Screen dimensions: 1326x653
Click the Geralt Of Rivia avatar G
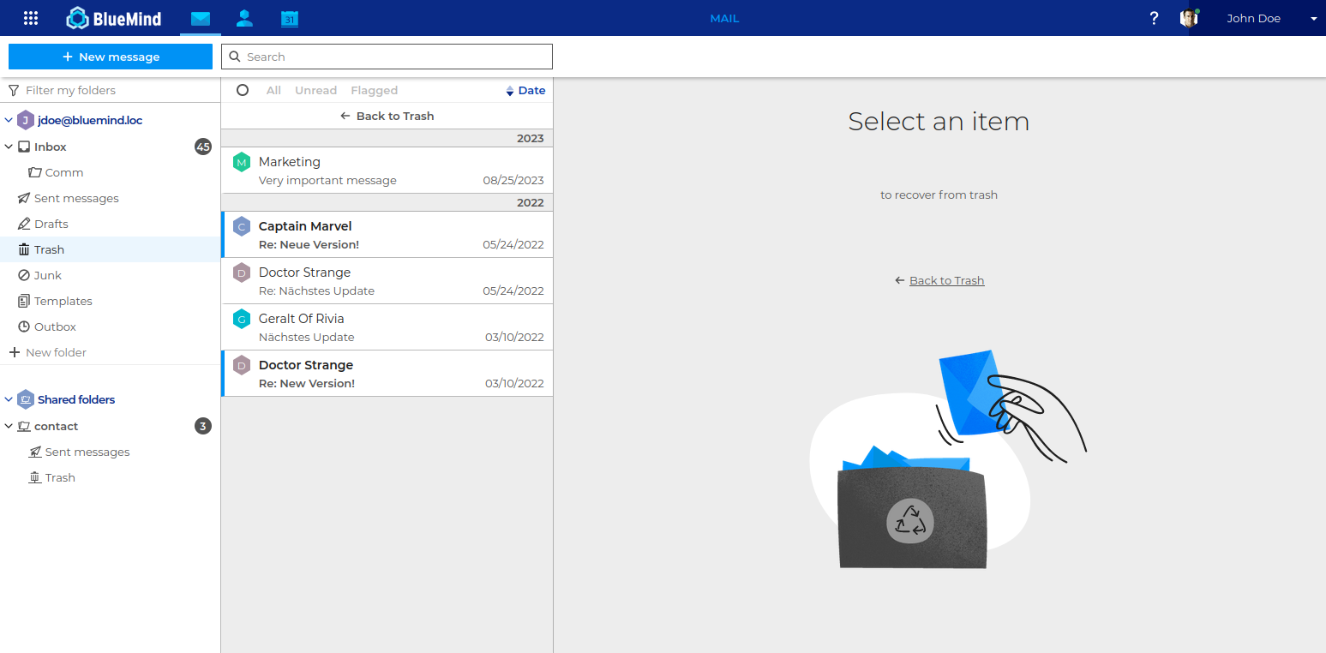[x=242, y=319]
